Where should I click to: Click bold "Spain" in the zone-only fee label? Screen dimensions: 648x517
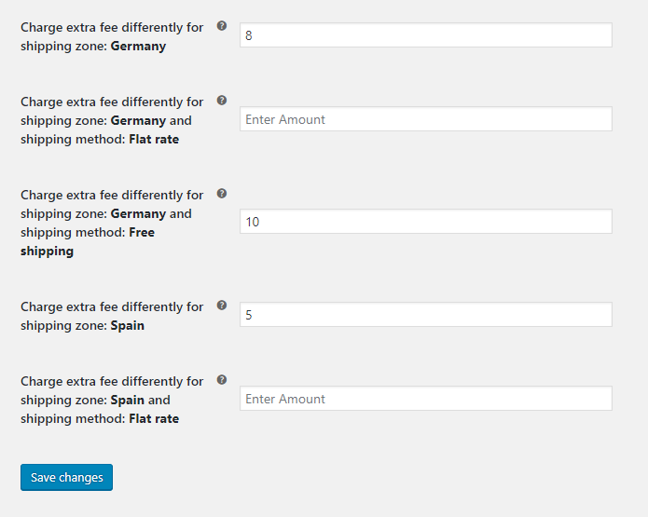point(127,326)
